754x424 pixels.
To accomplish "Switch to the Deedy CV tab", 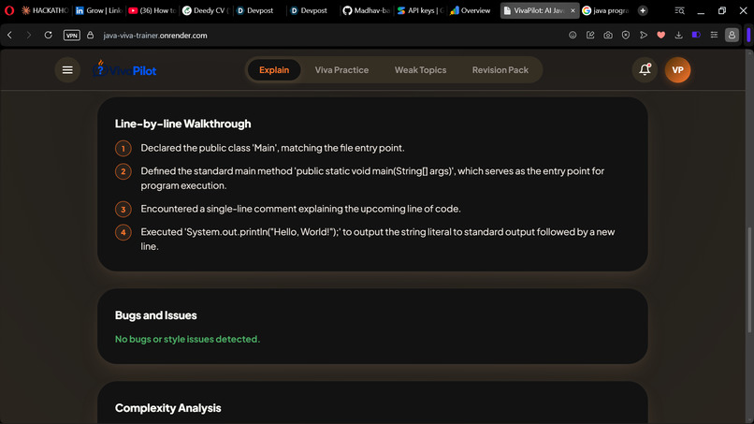I will click(x=205, y=10).
